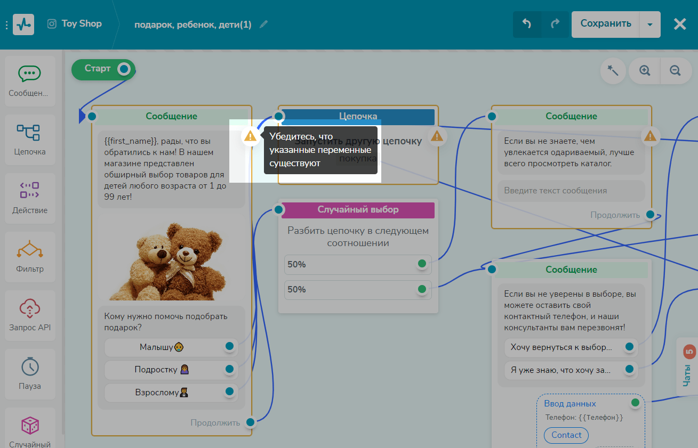Add a Chain (Цепочка) element from sidebar
The width and height of the screenshot is (698, 448).
[30, 140]
